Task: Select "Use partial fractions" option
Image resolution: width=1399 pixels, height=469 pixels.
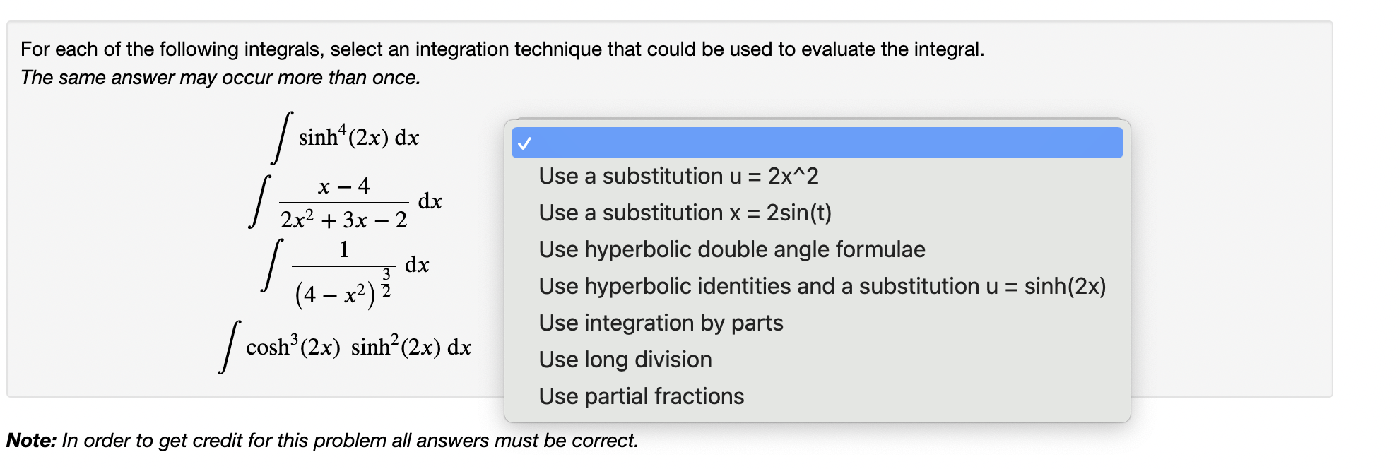Action: click(x=640, y=396)
